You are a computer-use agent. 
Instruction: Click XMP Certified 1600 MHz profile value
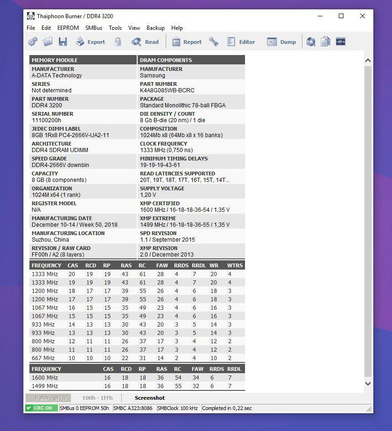(x=185, y=210)
